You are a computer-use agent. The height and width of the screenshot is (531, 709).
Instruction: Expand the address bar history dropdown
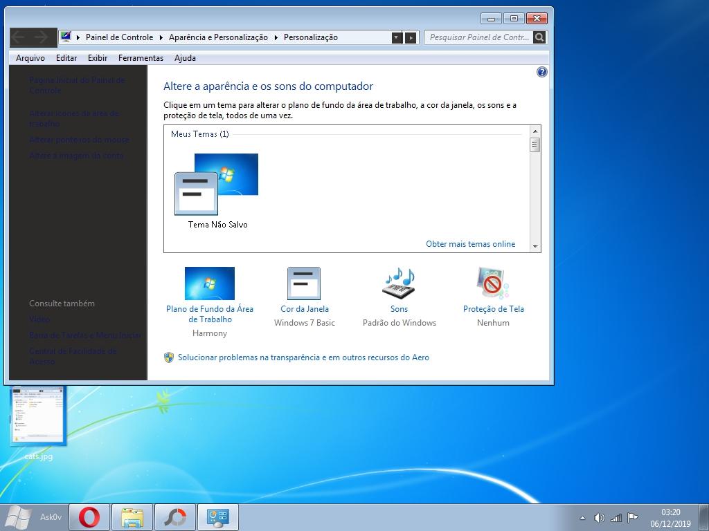coord(397,37)
